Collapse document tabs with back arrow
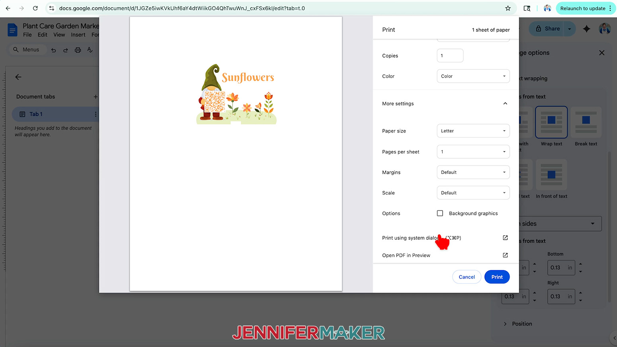Image resolution: width=617 pixels, height=347 pixels. [18, 77]
